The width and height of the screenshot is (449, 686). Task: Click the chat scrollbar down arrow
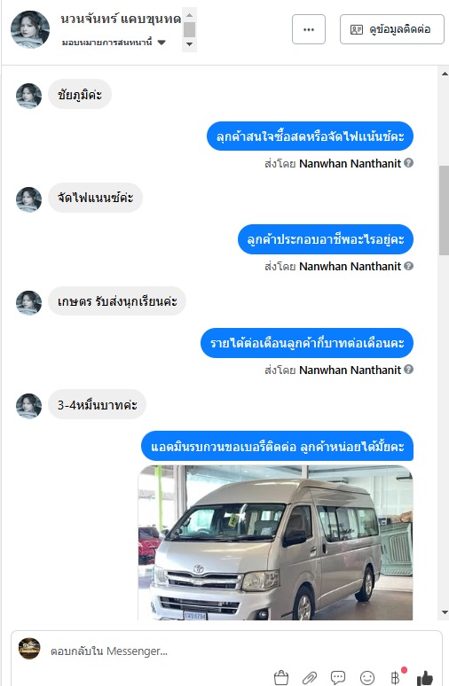tap(445, 612)
